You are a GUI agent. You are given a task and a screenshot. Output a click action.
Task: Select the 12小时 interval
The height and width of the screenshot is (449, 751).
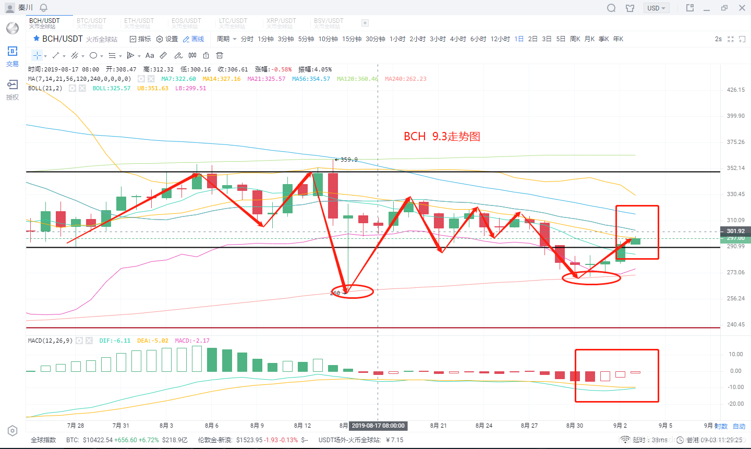pos(500,39)
